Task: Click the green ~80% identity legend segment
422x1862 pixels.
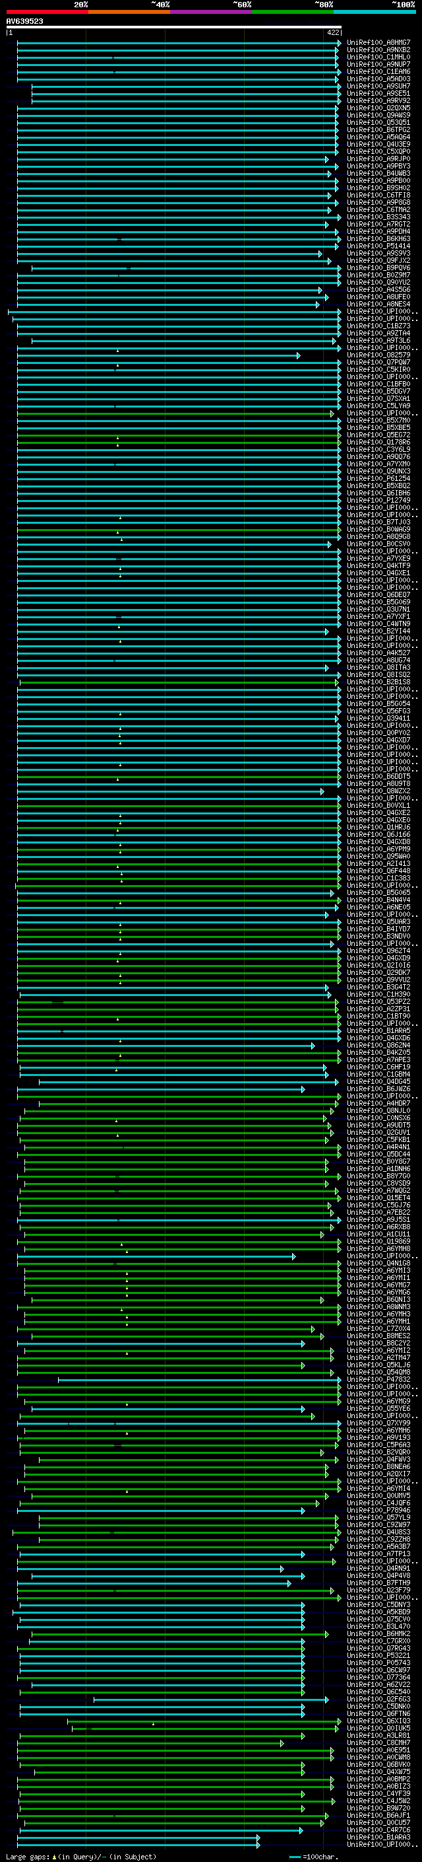Action: (293, 12)
